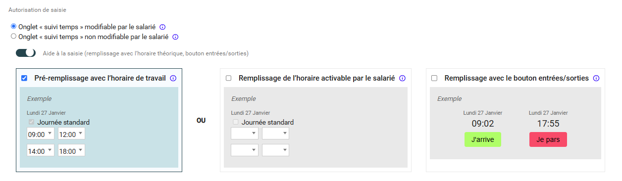Open first empty time dropdown in grey example
This screenshot has width=622, height=181.
pos(244,134)
